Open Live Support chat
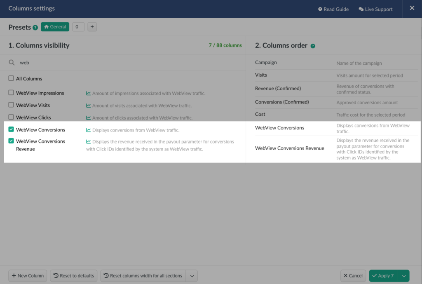 [x=375, y=9]
